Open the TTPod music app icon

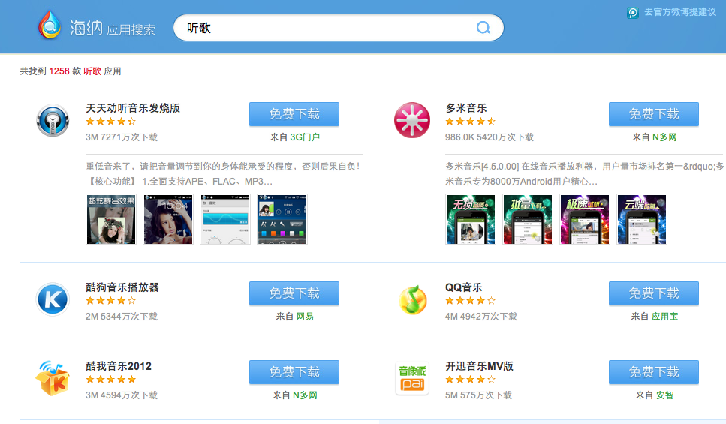point(53,121)
